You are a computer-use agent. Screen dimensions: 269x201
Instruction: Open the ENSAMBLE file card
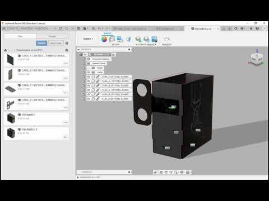click(36, 118)
